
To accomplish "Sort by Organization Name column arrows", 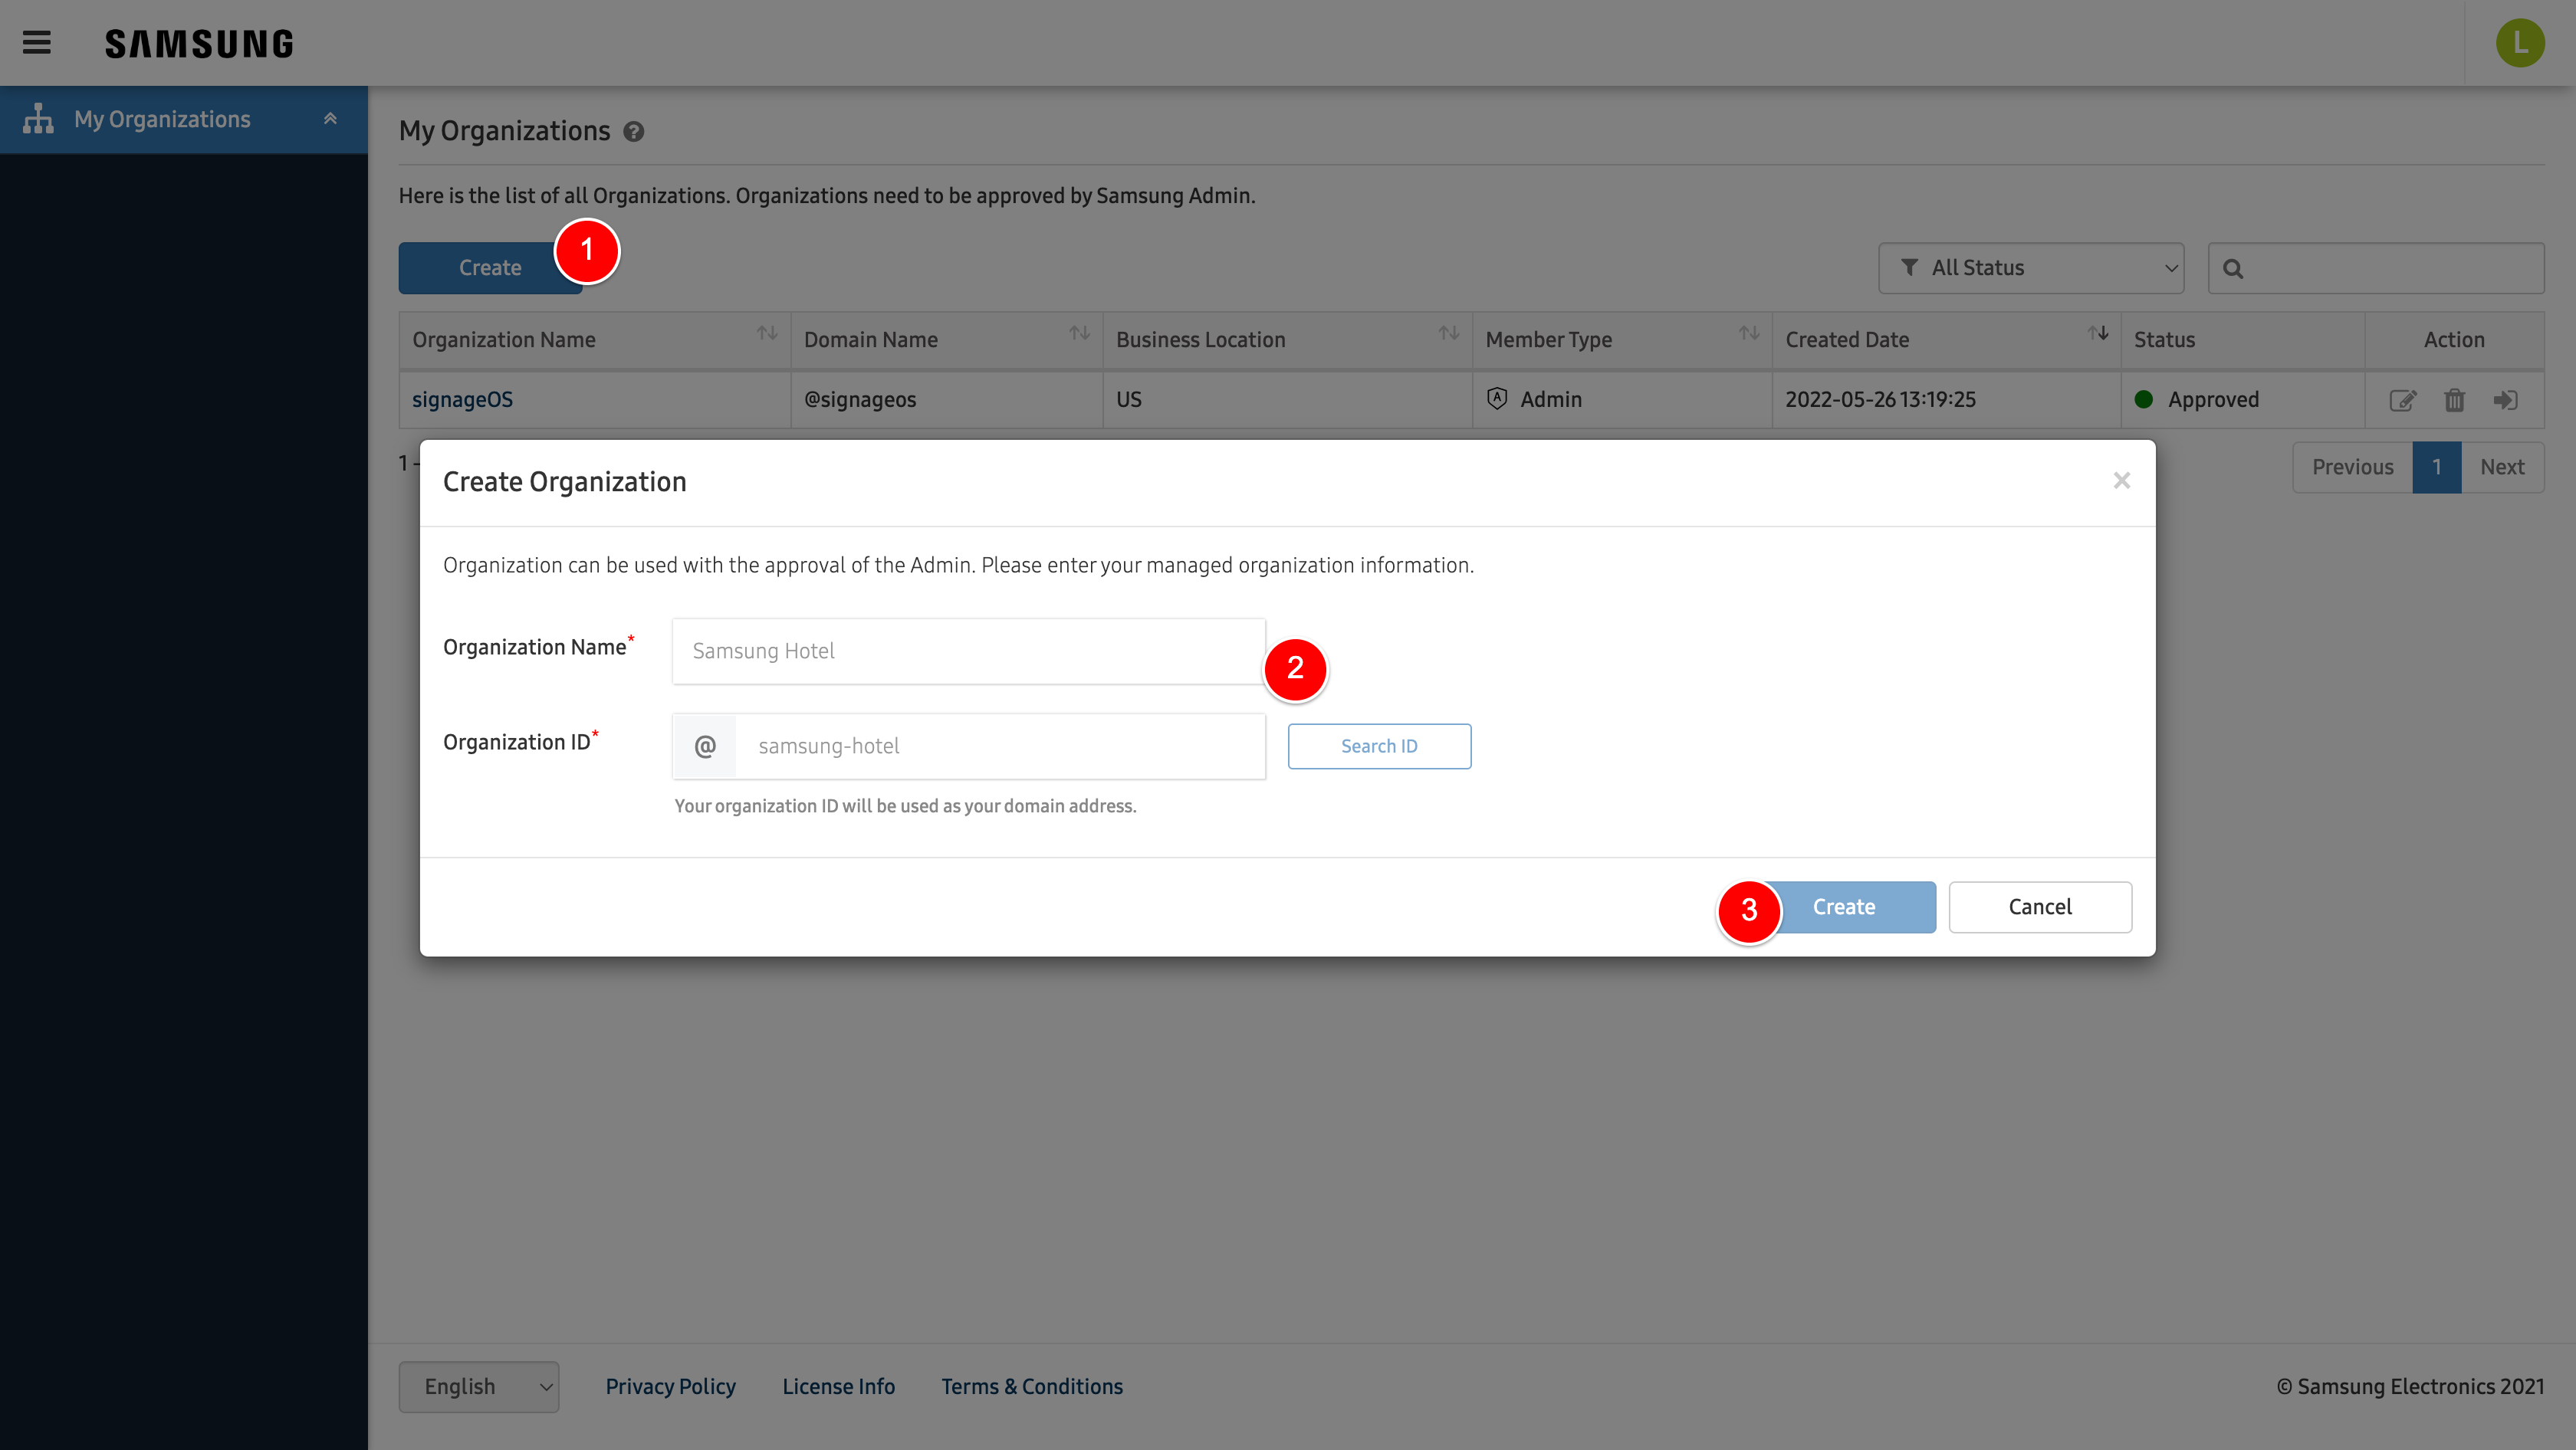I will 767,334.
